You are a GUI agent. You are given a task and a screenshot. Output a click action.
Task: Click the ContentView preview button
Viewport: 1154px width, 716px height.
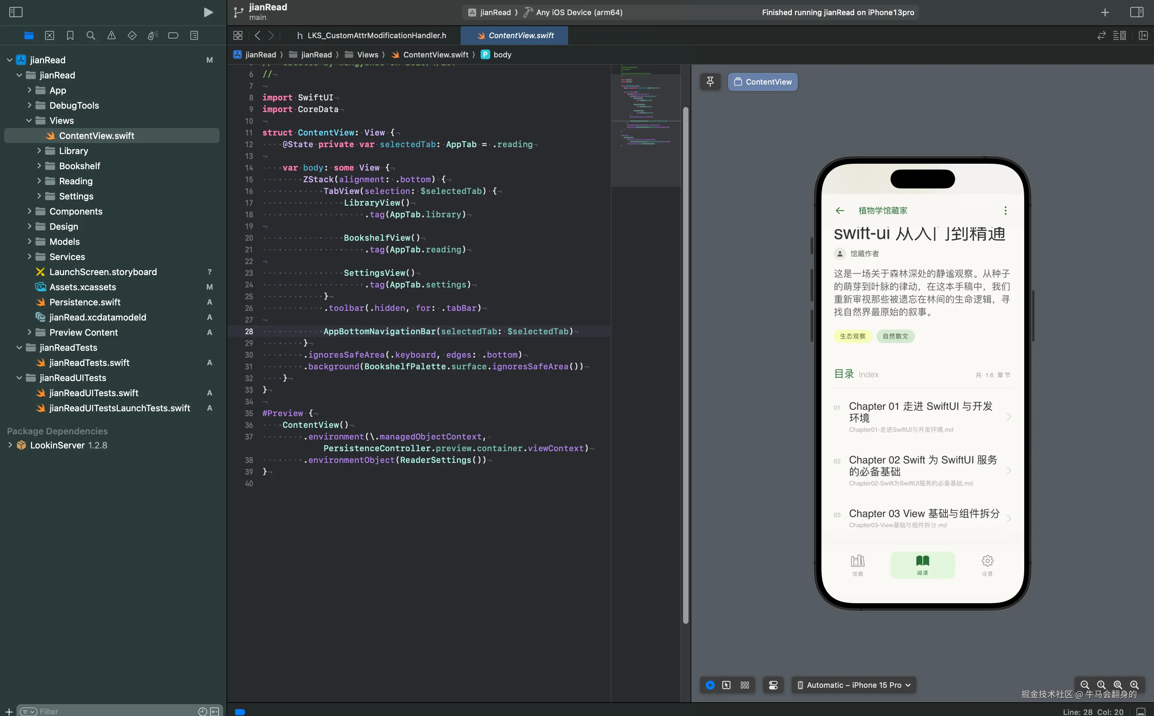(763, 82)
